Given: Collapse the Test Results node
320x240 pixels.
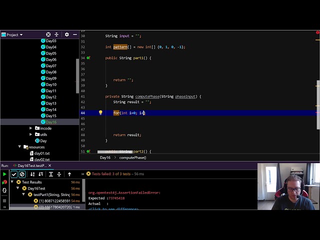Looking at the screenshot, I should click(x=12, y=182).
